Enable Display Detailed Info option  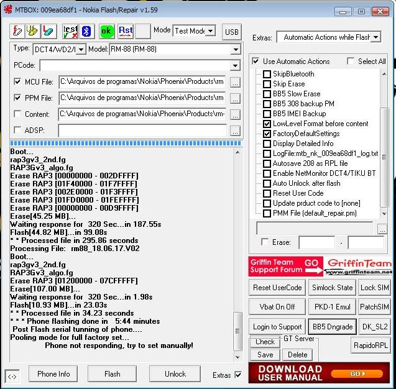pyautogui.click(x=267, y=144)
